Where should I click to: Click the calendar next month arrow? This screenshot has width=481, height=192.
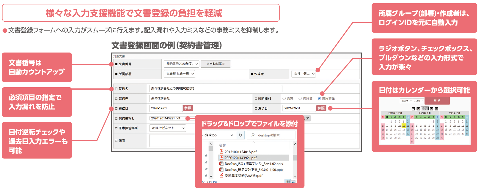pos(432,109)
